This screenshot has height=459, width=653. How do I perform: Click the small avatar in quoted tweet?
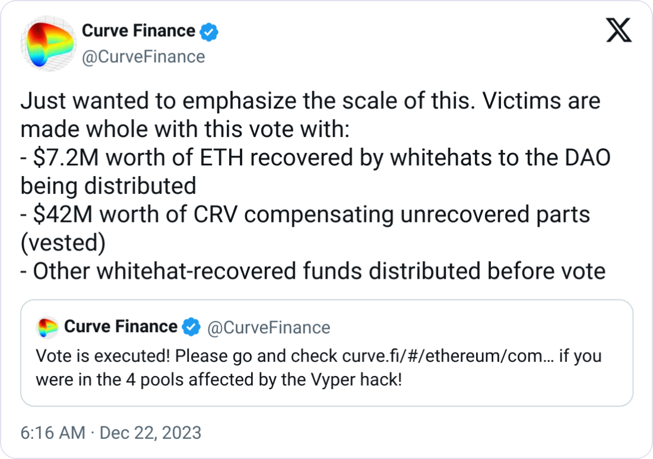coord(47,327)
